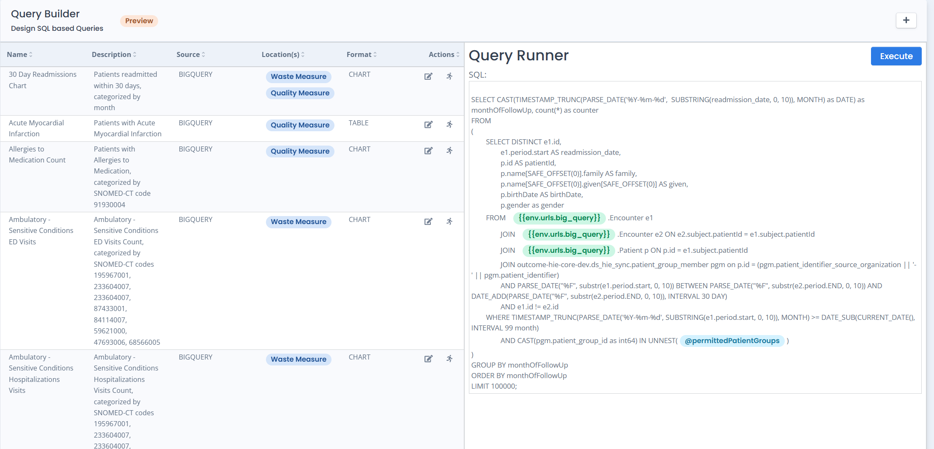Select Waste Measure tag in Hospitalizations Visits row
934x449 pixels.
click(299, 359)
